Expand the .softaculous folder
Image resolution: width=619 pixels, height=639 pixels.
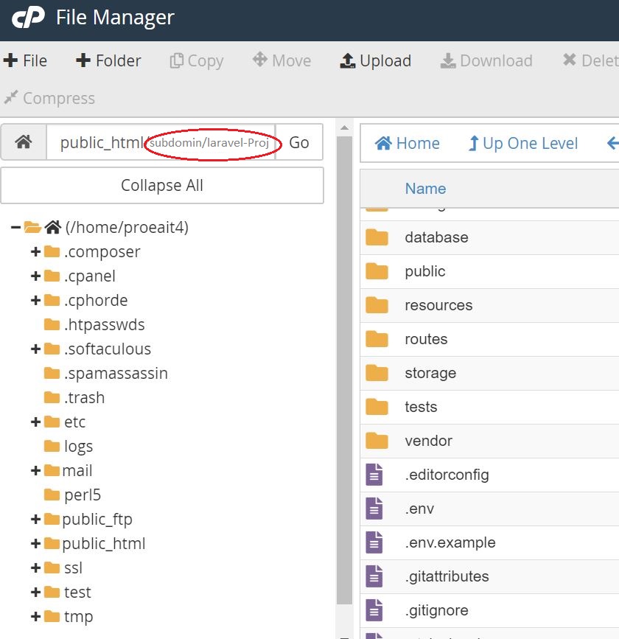35,349
